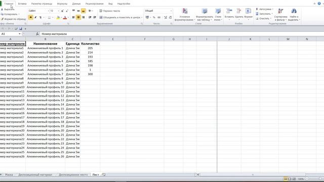
Task: Open the Формулы ribbon tab
Action: click(x=62, y=4)
